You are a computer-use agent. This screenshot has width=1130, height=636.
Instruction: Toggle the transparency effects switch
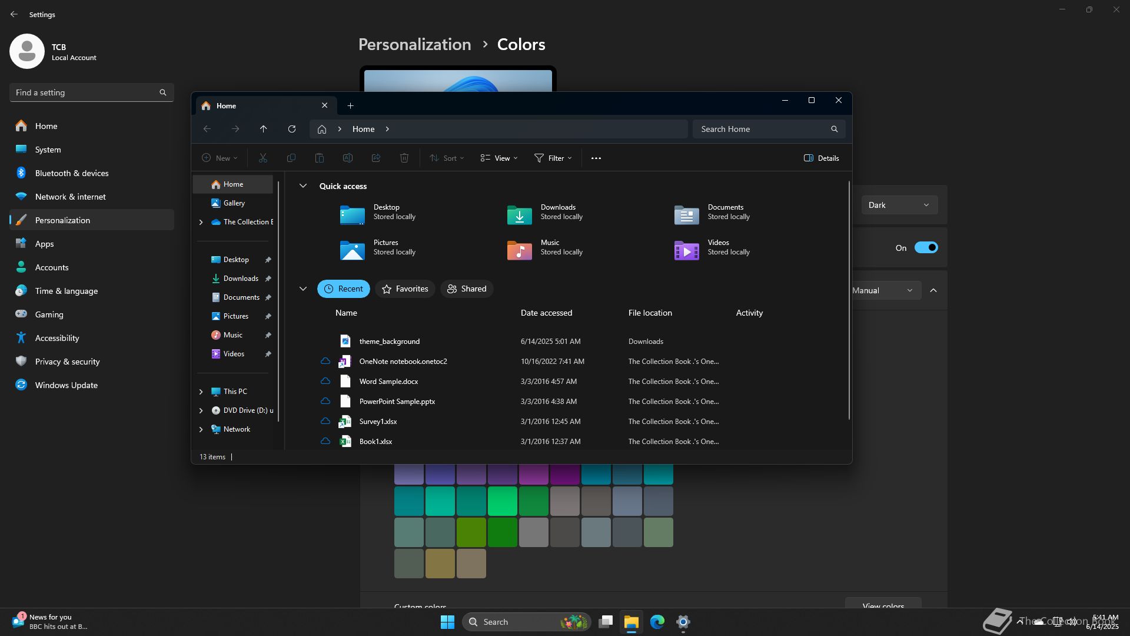[x=926, y=248]
